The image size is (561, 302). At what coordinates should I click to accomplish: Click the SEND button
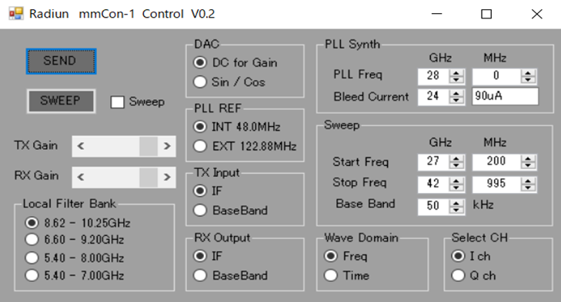(x=61, y=61)
